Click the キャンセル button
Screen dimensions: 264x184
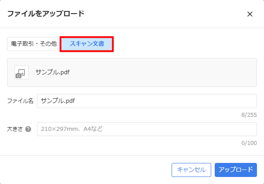[x=191, y=170]
